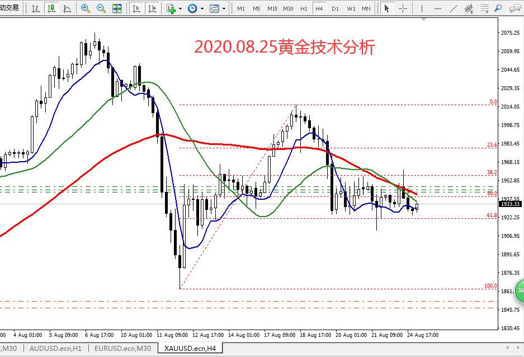Image resolution: width=524 pixels, height=357 pixels.
Task: Click the 2014.05 price scale value
Action: pos(510,107)
